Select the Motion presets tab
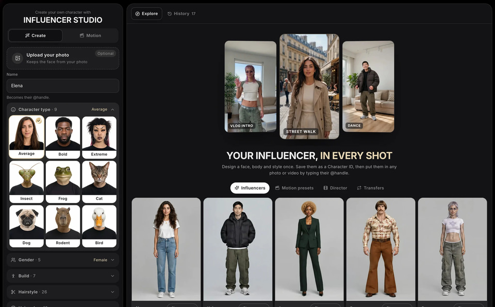The width and height of the screenshot is (495, 307). [294, 187]
